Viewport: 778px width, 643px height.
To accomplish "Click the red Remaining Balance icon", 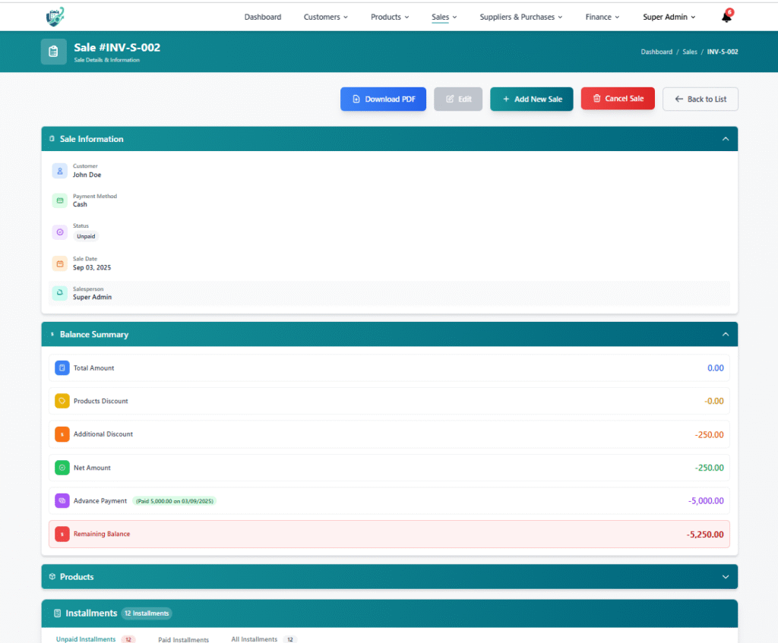I will pos(62,534).
